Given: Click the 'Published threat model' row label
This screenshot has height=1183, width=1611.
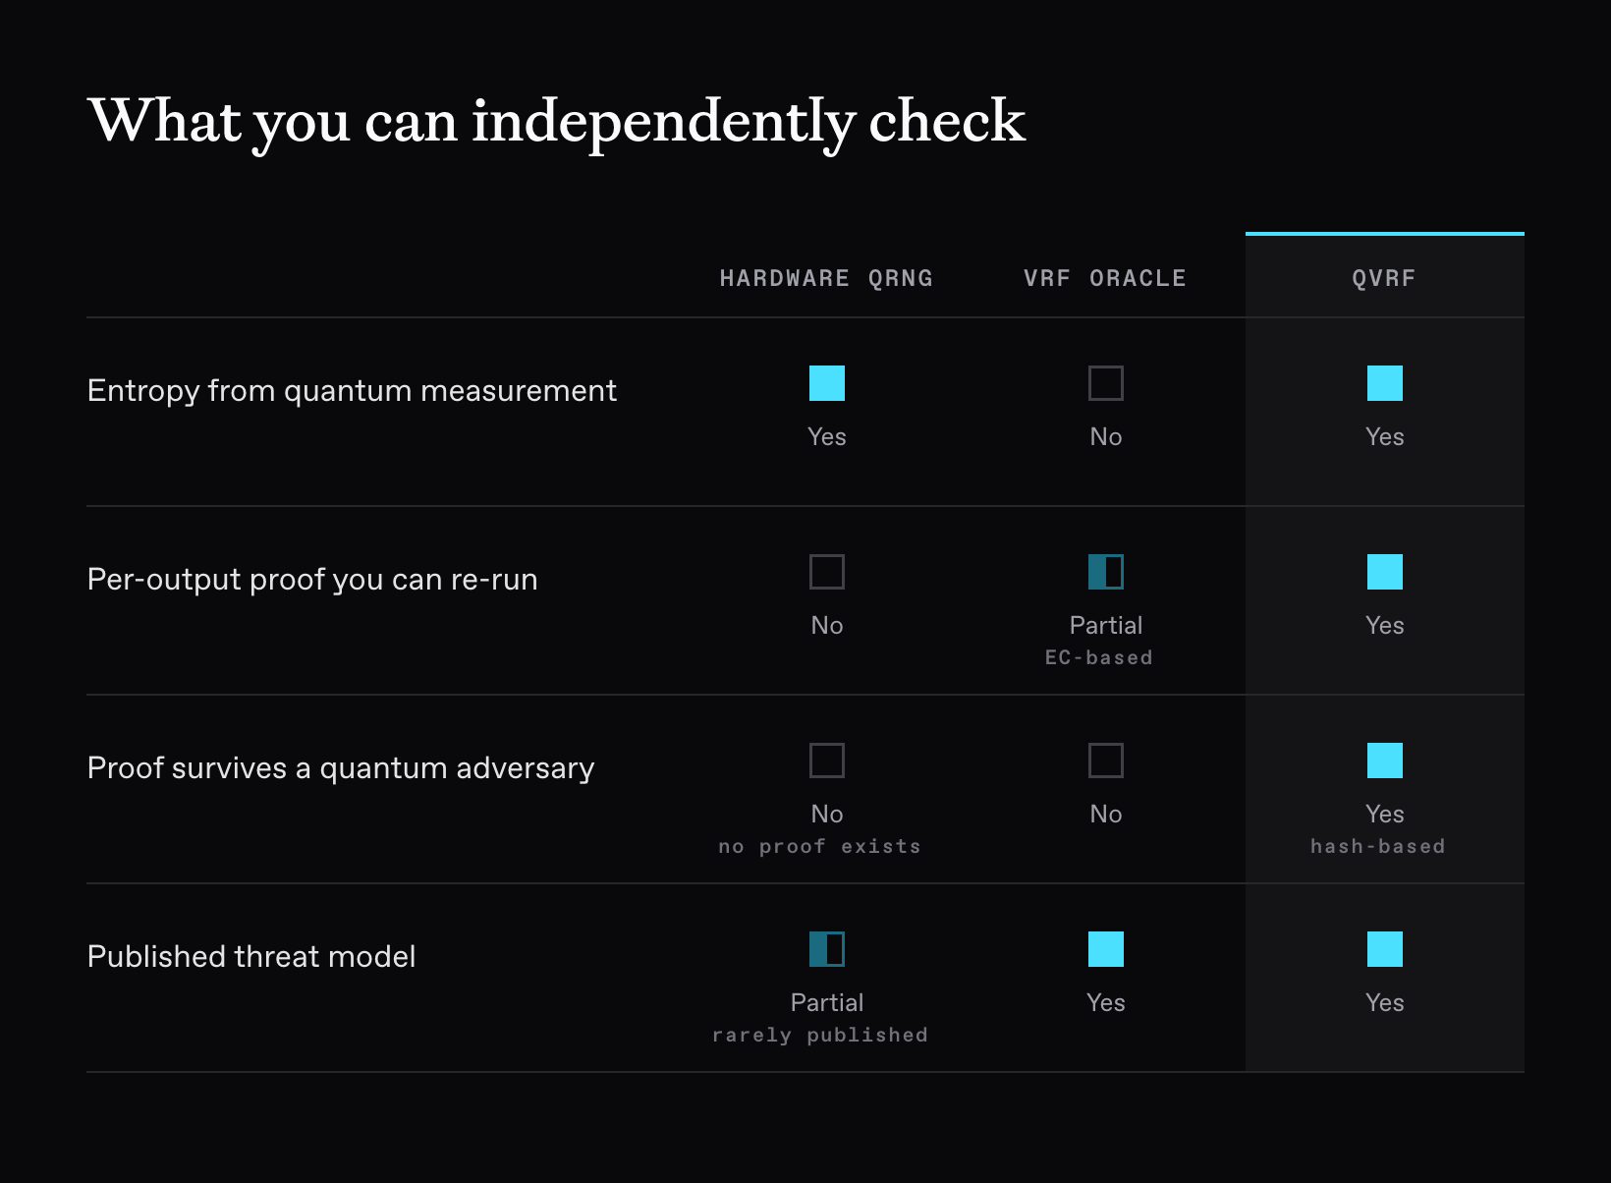Looking at the screenshot, I should (x=251, y=957).
